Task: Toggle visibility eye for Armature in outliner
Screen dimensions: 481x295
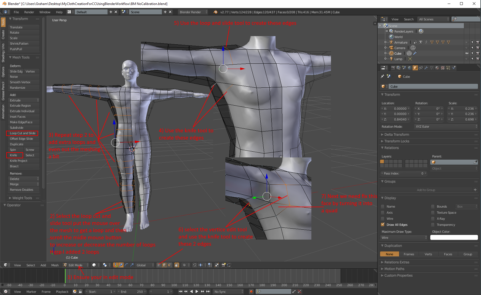Action: click(x=467, y=42)
